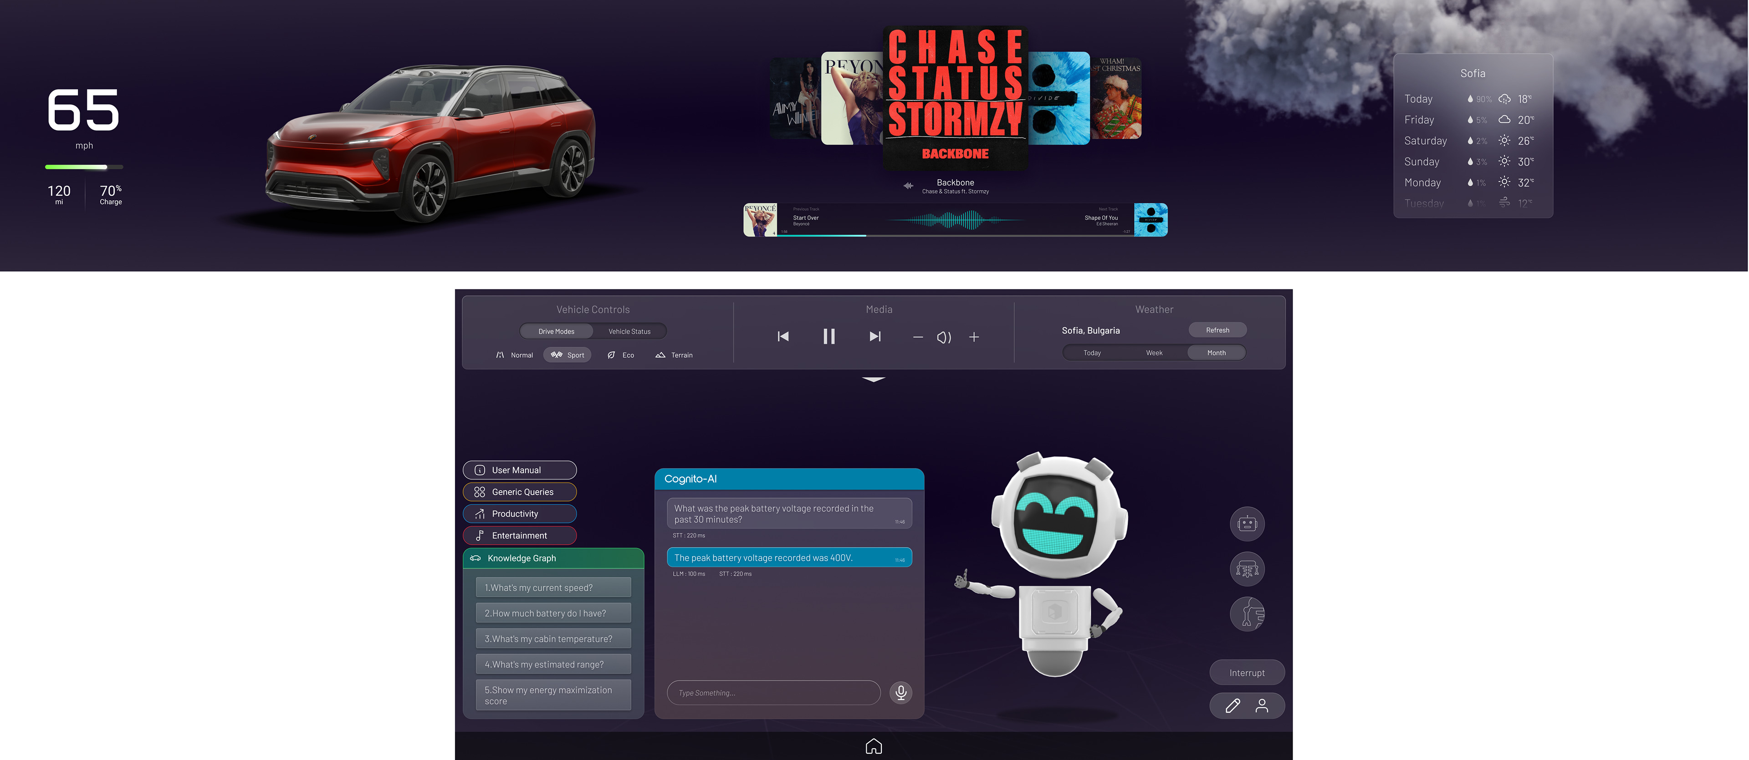Activate the microphone voice input
The height and width of the screenshot is (760, 1749).
click(x=901, y=692)
